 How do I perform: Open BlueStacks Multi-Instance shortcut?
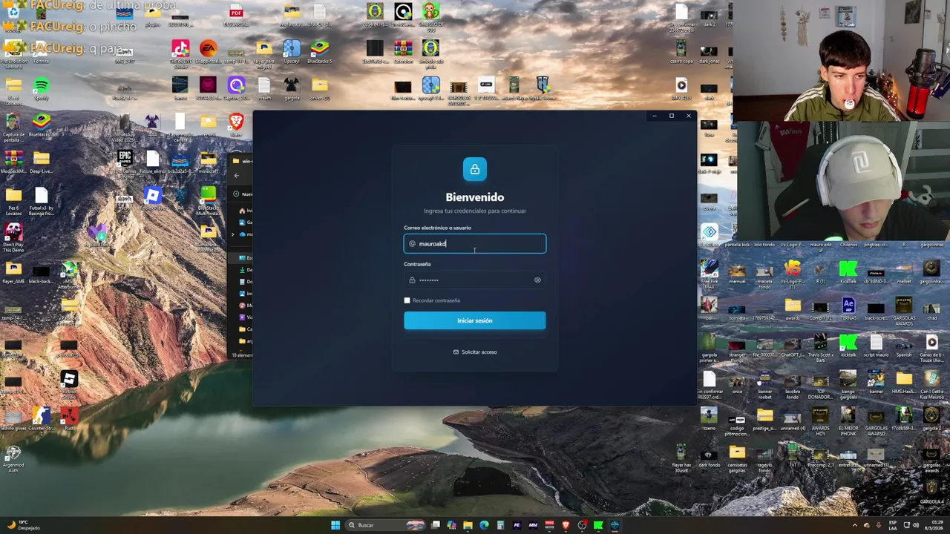coord(209,200)
